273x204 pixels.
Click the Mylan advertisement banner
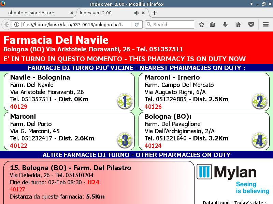tap(233, 179)
